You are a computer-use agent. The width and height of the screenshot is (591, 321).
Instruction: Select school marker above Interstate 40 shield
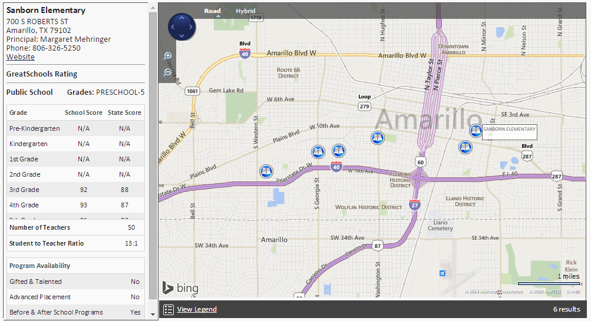(x=338, y=151)
